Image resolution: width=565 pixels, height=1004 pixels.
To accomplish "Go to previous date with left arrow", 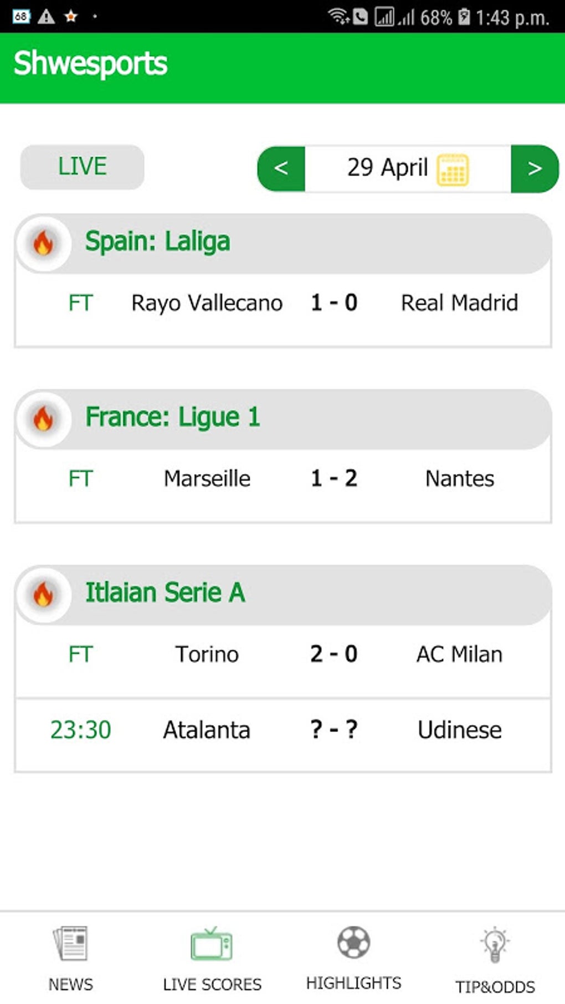I will [281, 168].
